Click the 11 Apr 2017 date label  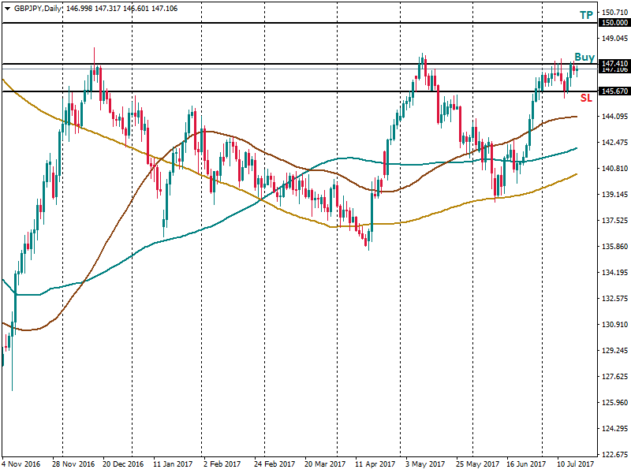point(375,464)
